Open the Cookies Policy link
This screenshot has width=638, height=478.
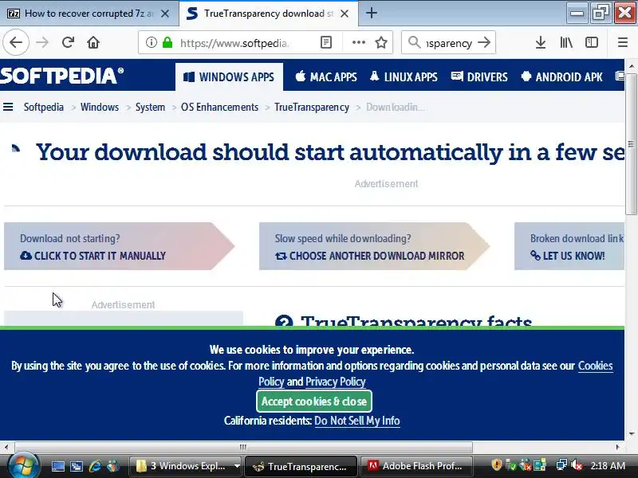595,366
